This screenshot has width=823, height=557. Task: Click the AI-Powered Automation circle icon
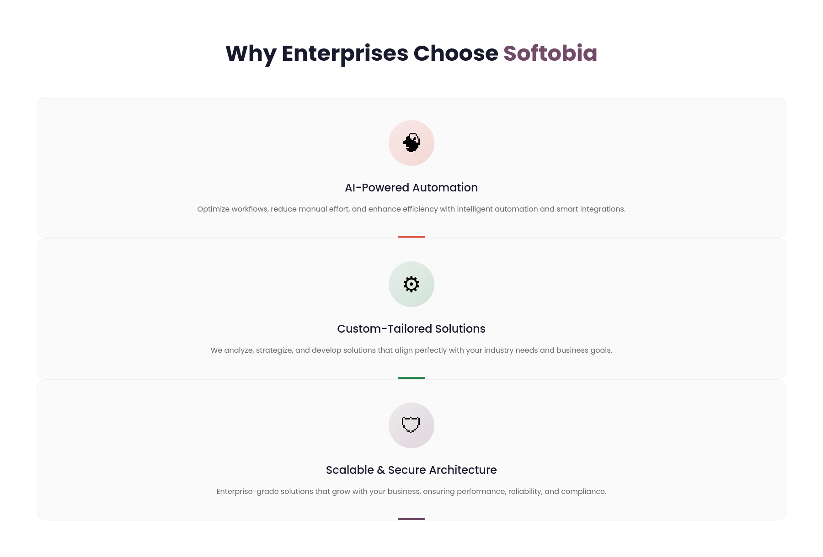point(411,143)
